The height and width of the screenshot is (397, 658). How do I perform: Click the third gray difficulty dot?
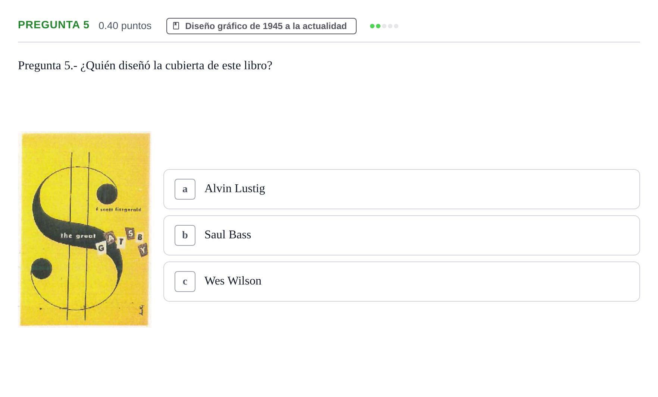(384, 26)
